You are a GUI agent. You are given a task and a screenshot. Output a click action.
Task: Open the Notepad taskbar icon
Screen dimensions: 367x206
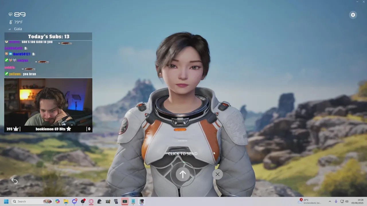133,201
